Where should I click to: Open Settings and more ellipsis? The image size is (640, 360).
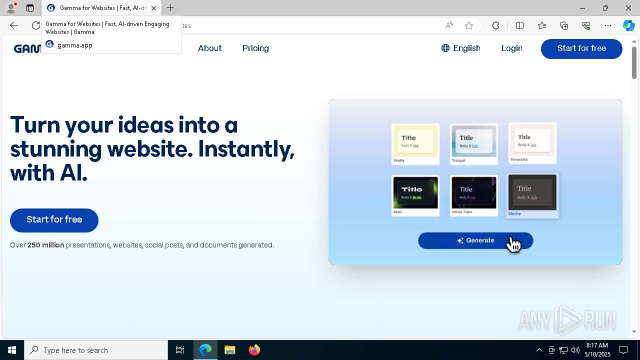[608, 25]
